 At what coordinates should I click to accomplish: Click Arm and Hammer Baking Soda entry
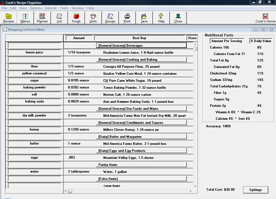coord(138,102)
